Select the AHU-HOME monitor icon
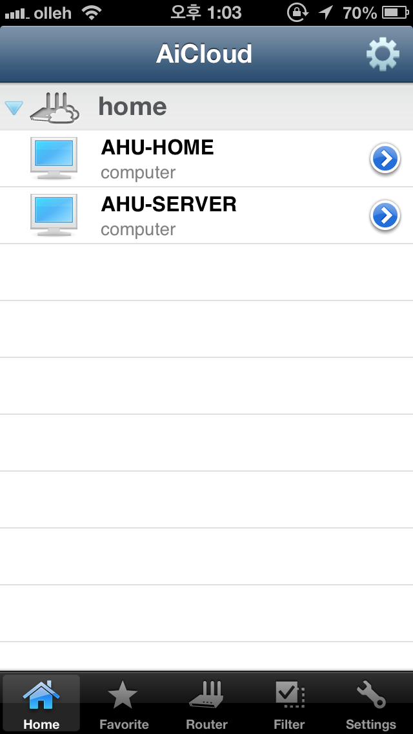The width and height of the screenshot is (413, 734). pyautogui.click(x=54, y=158)
